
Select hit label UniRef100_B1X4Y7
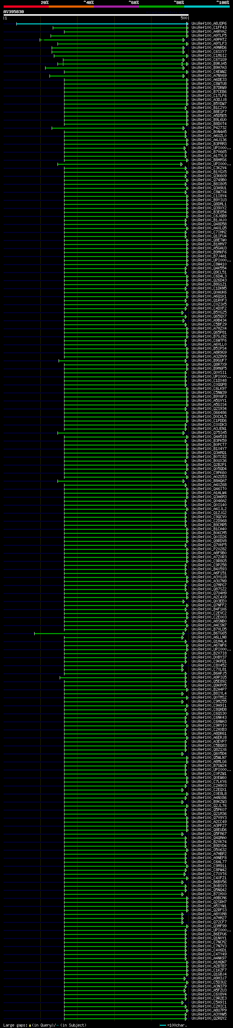[209, 449]
